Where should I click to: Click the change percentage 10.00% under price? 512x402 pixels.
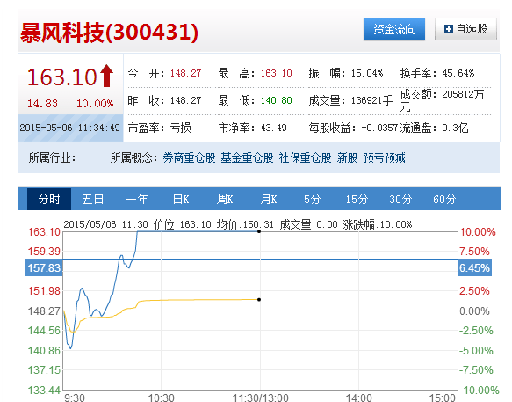coord(95,104)
